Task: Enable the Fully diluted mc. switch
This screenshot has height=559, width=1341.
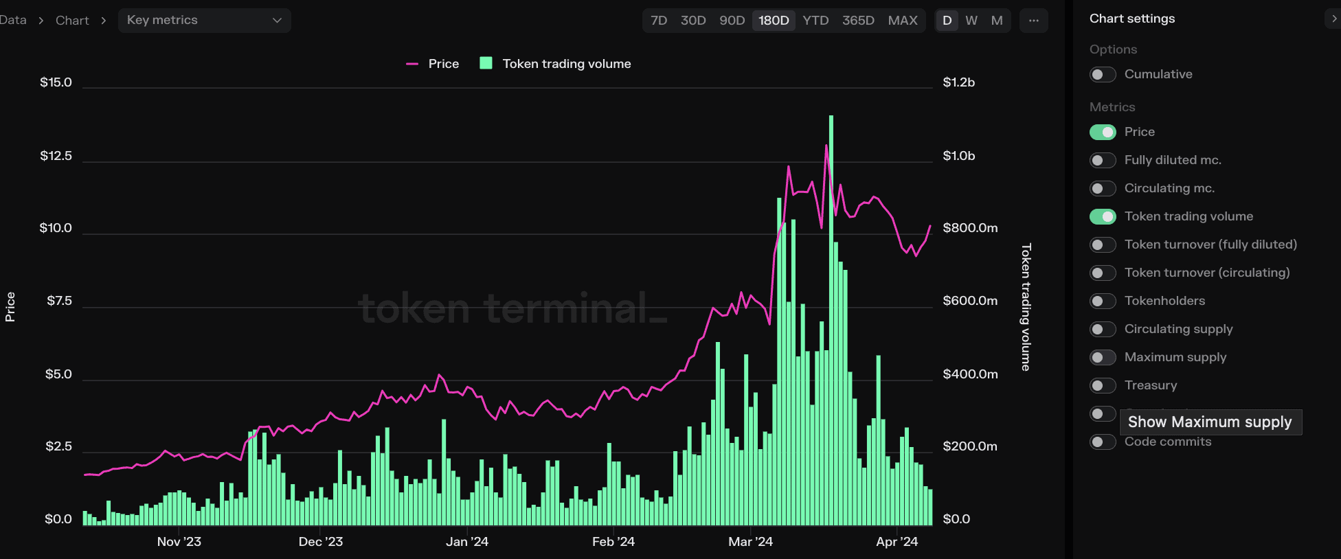Action: (1103, 160)
